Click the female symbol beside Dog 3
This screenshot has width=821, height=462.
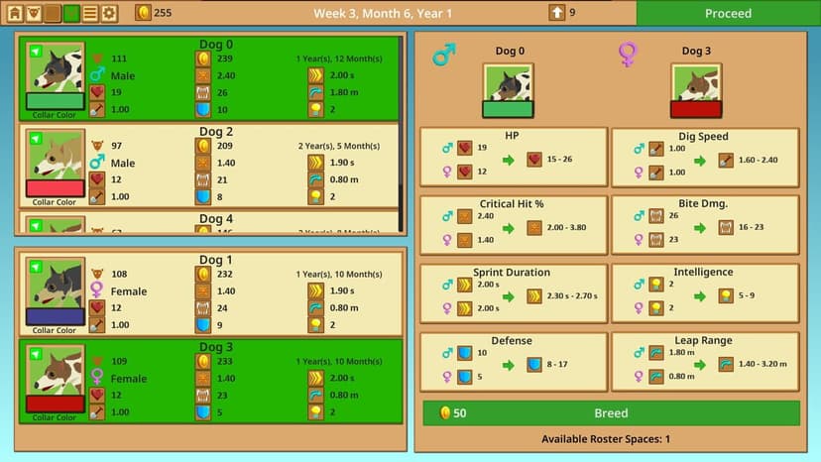(x=628, y=54)
